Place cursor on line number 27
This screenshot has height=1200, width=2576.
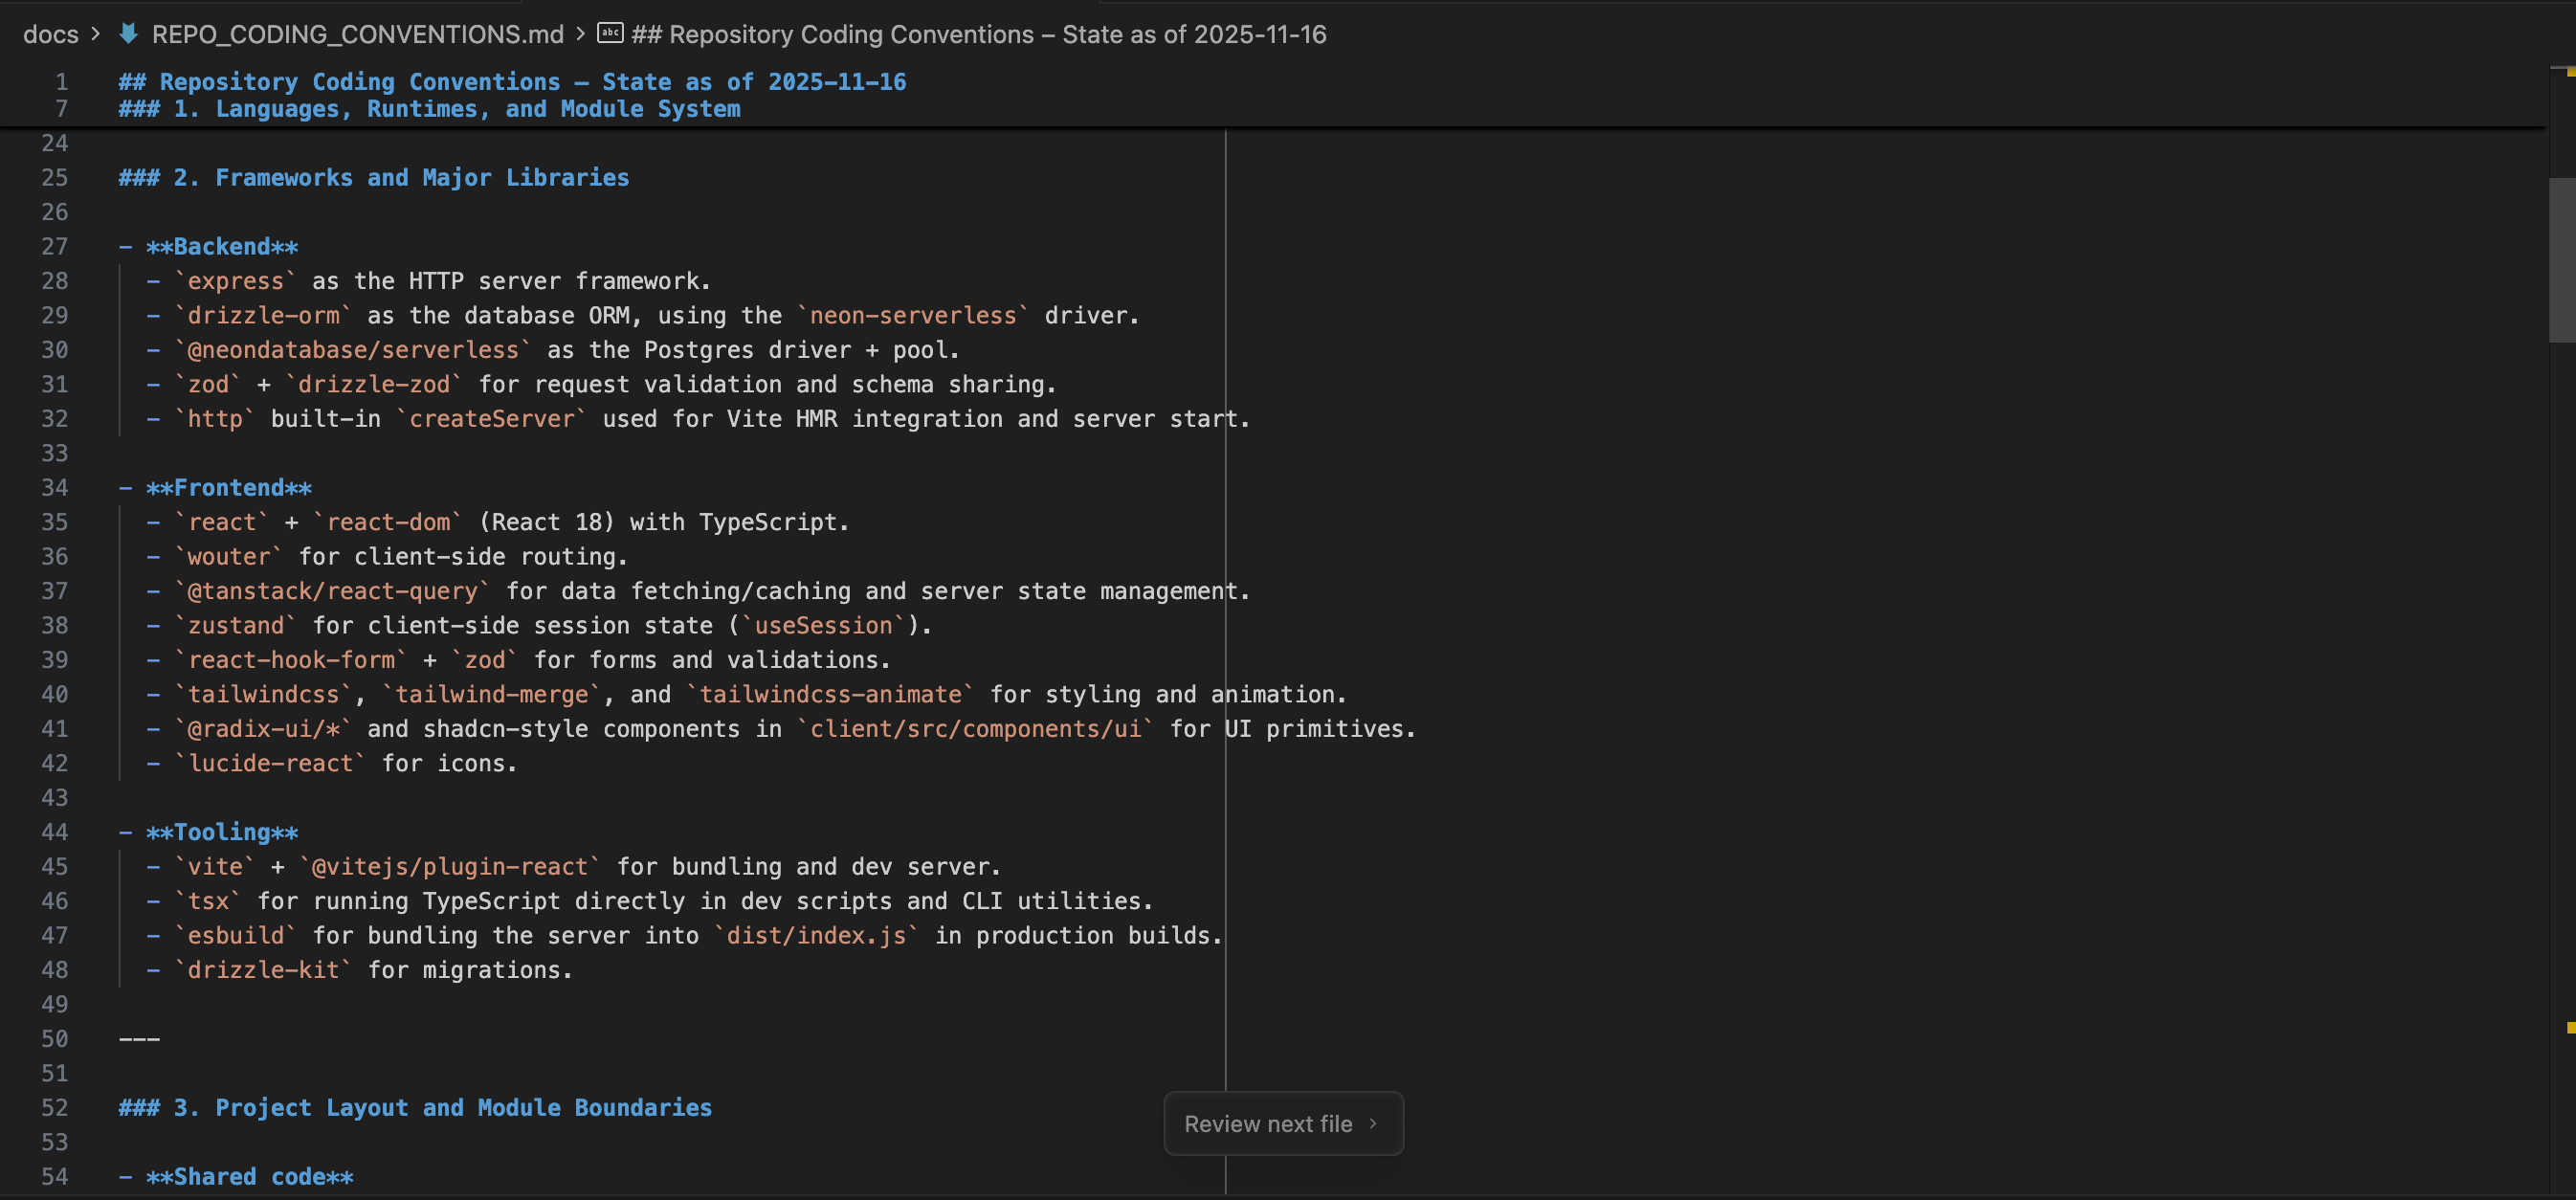tap(56, 246)
